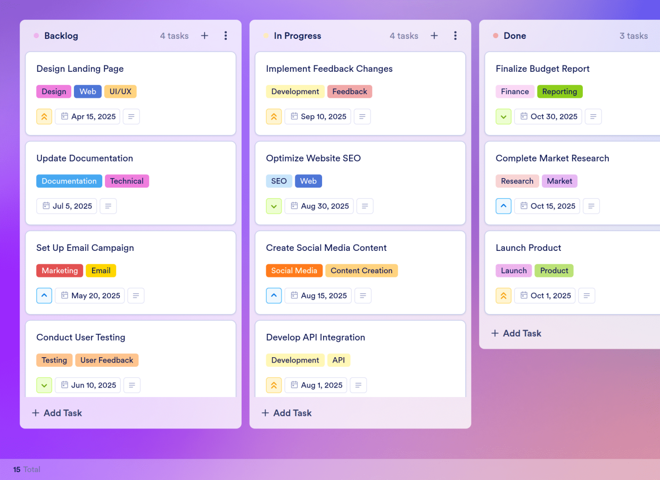
Task: Click the plus icon in In Progress header
Action: [x=434, y=36]
